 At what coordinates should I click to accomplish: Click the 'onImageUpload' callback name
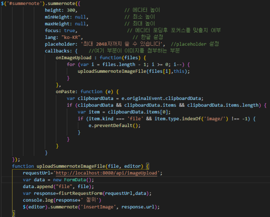73,57
